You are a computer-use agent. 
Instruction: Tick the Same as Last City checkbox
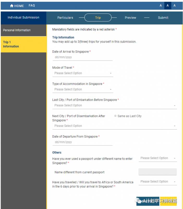(x=115, y=116)
